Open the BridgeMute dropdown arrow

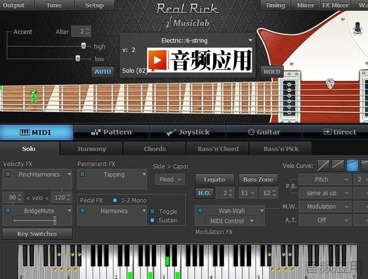point(69,210)
